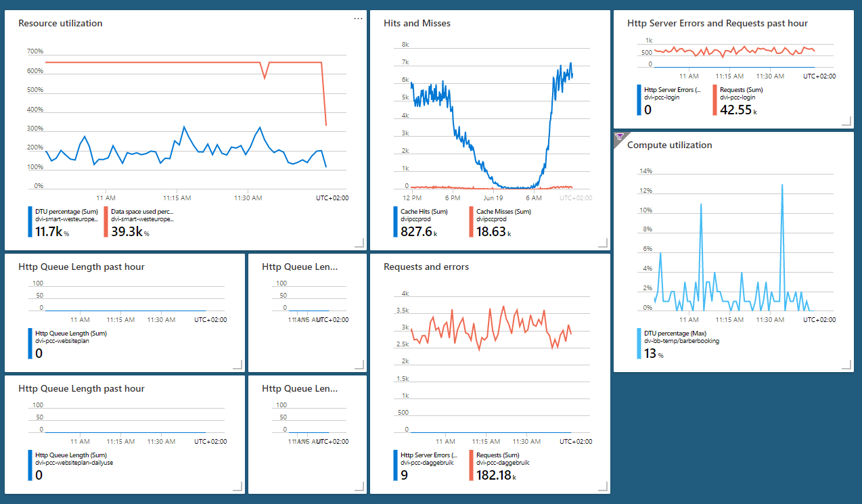Viewport: 862px width, 504px height.
Task: Click blue Http Server Errors swatch for dvi-pcc-daggebruik
Action: tap(395, 466)
